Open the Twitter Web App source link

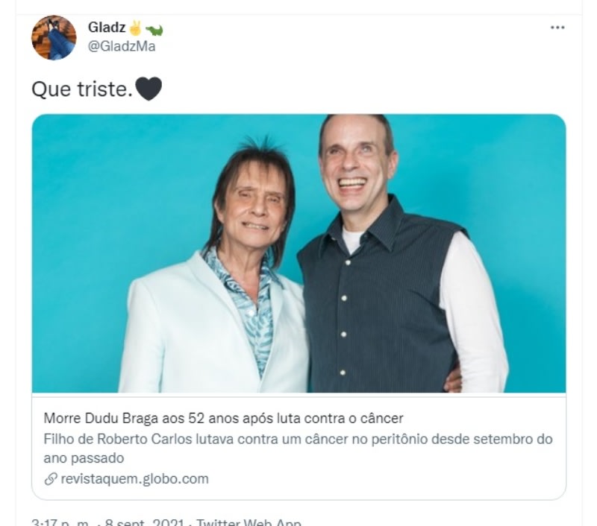[249, 522]
